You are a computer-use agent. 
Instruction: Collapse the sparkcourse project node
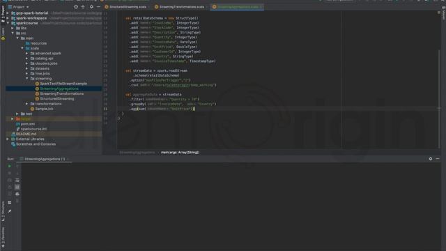click(8, 23)
